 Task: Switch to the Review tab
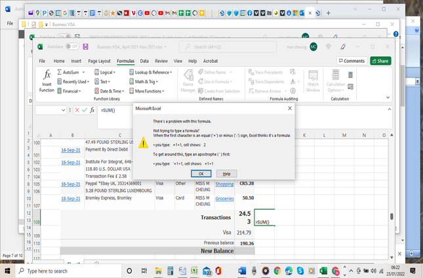[161, 61]
